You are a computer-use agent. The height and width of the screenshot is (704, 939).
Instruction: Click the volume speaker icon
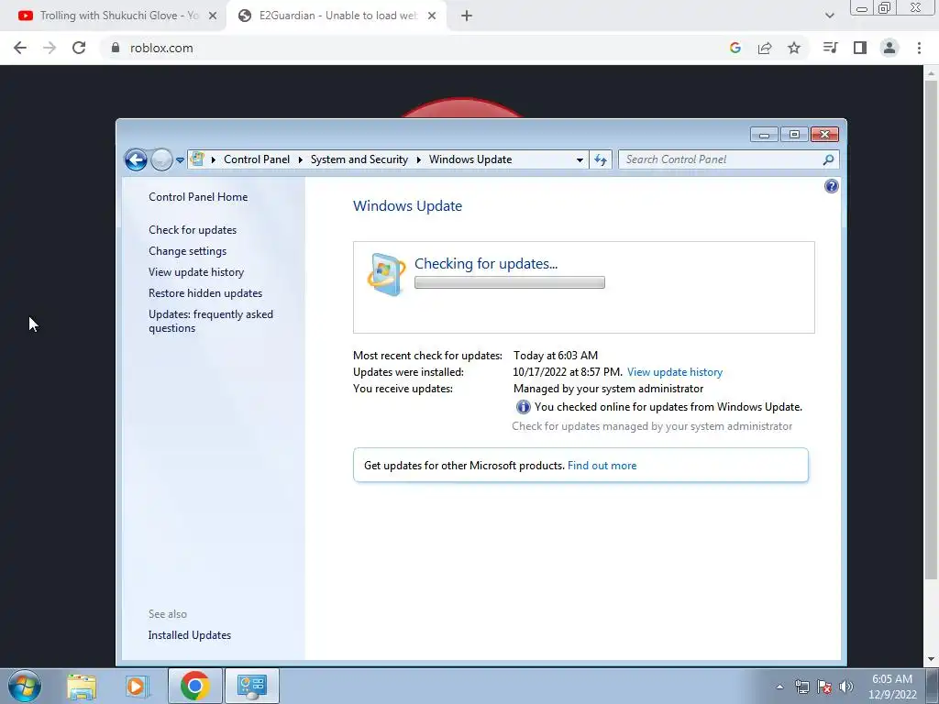coord(846,687)
